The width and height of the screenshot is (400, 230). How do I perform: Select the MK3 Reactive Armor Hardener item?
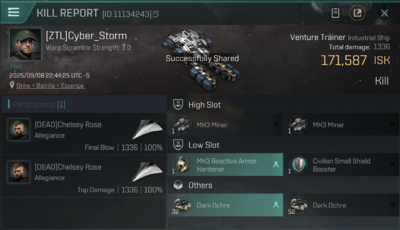(x=225, y=165)
